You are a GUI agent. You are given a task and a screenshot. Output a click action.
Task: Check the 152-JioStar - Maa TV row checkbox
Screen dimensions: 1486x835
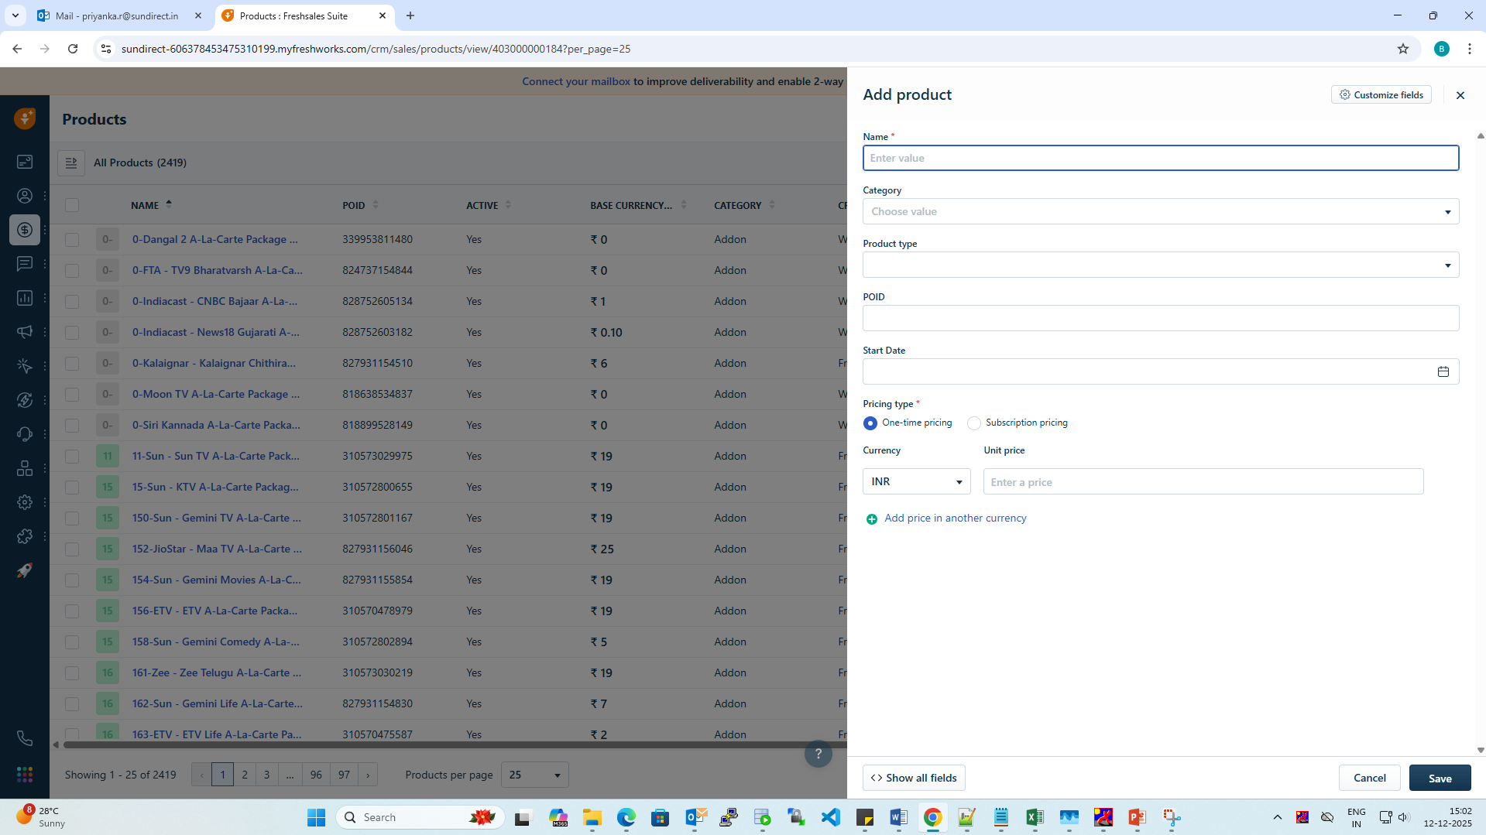[x=72, y=549]
